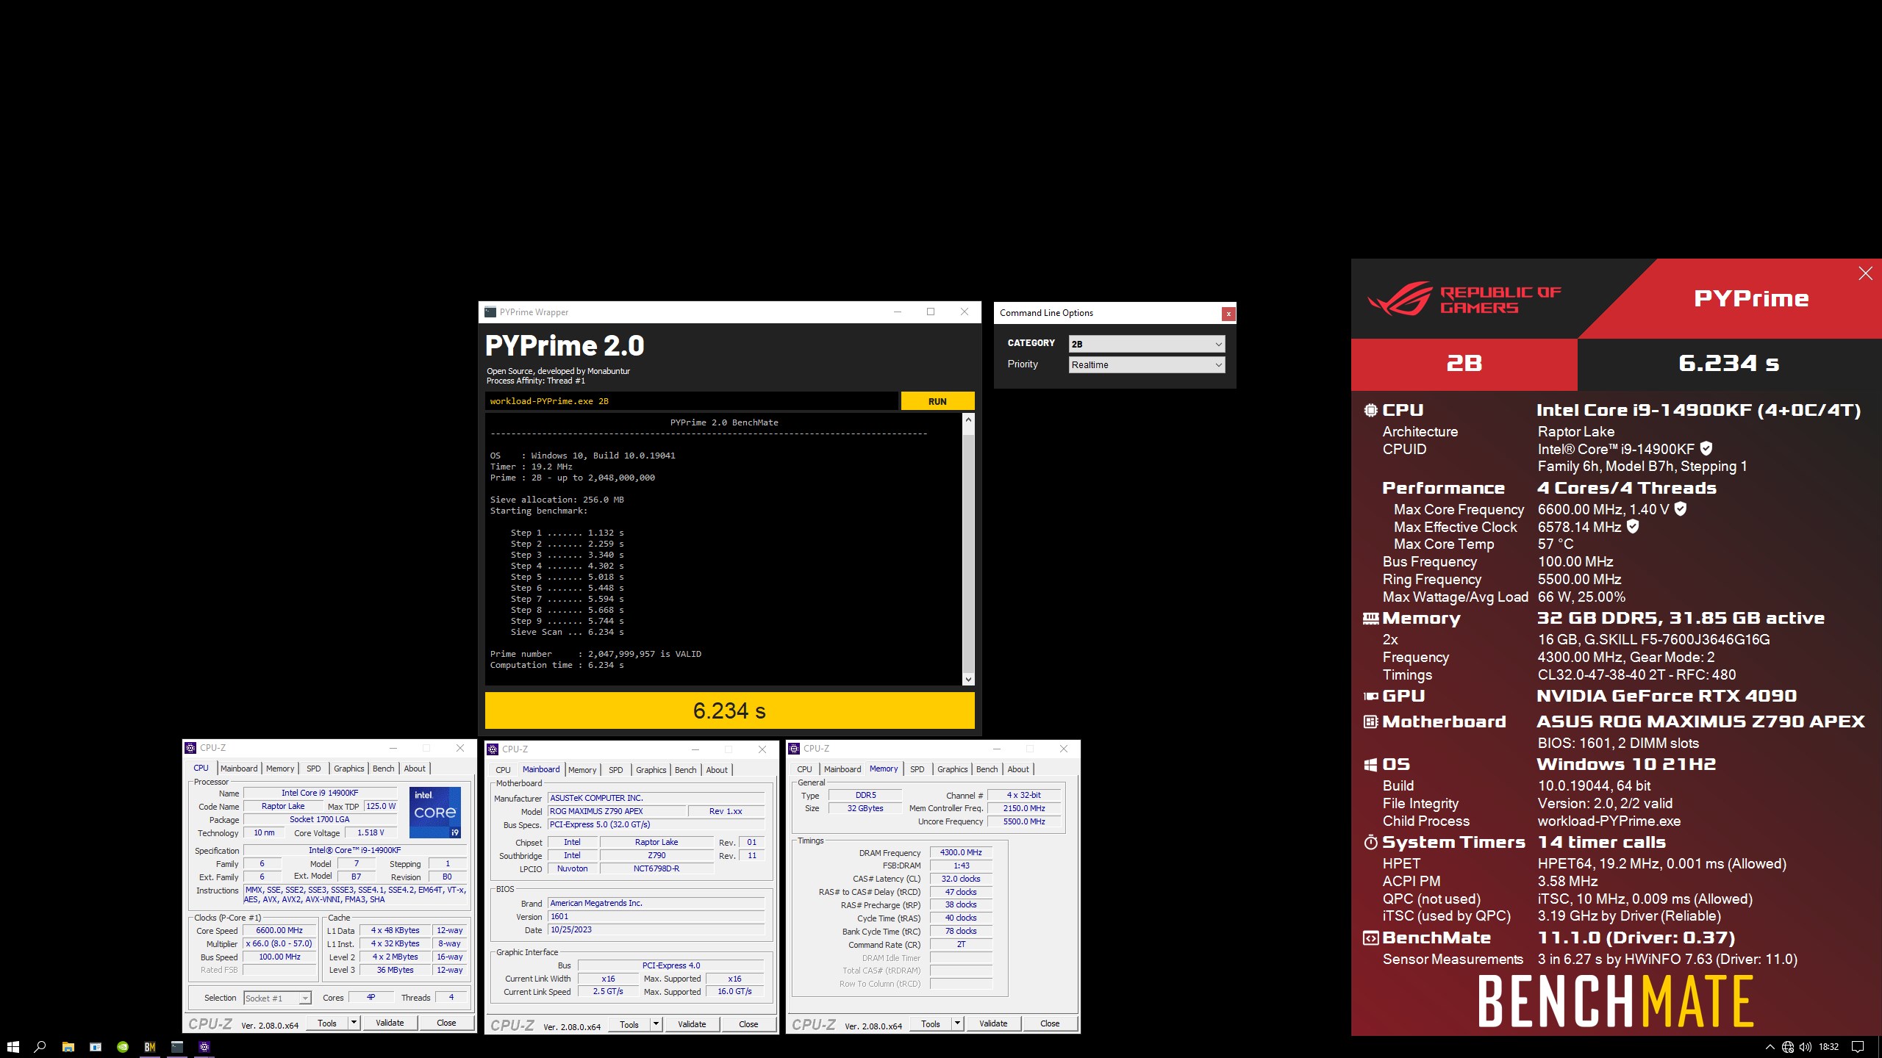1882x1058 pixels.
Task: Click the System Timers clock icon
Action: coord(1370,842)
